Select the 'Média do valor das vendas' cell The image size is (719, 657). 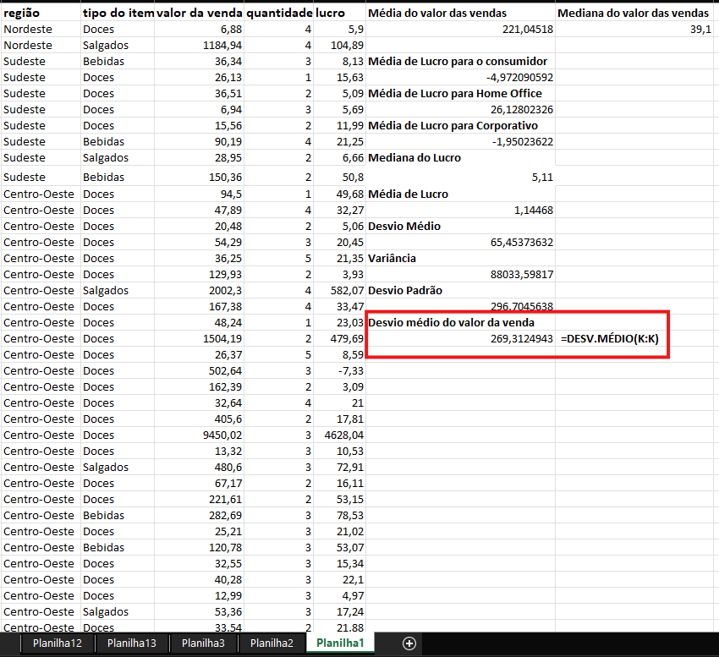click(460, 13)
